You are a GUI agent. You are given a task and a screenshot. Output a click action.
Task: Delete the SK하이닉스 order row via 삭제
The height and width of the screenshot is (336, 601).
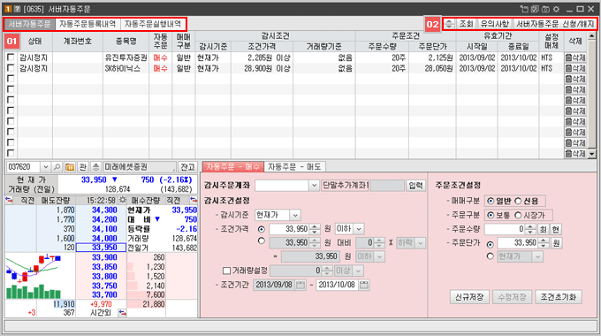575,69
